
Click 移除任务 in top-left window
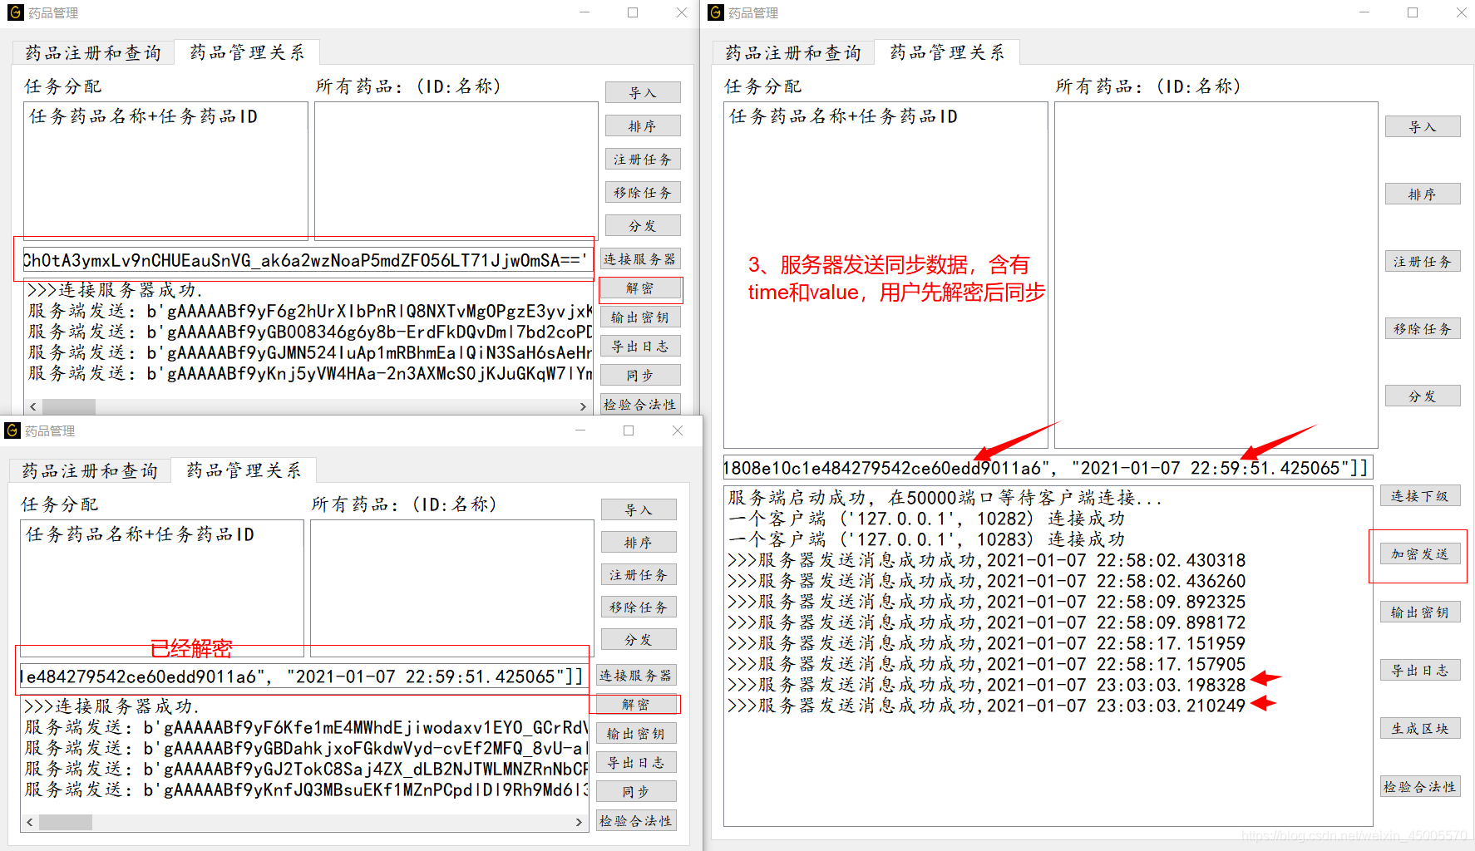(643, 192)
